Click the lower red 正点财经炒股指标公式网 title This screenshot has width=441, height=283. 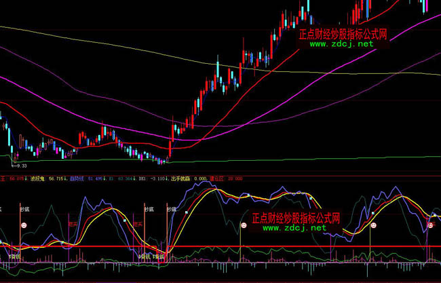tap(295, 219)
